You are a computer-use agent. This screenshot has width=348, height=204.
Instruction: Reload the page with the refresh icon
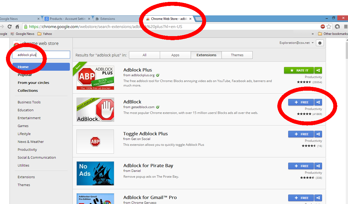pos(9,27)
